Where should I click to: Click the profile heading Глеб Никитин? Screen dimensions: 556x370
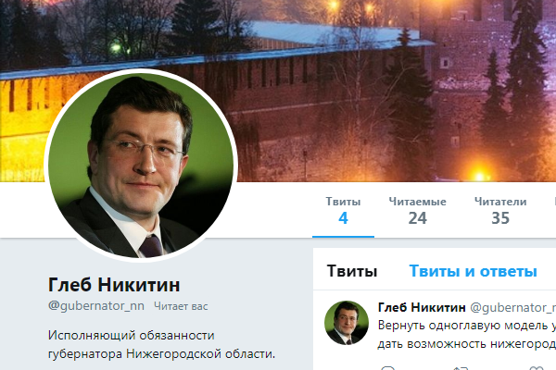114,285
